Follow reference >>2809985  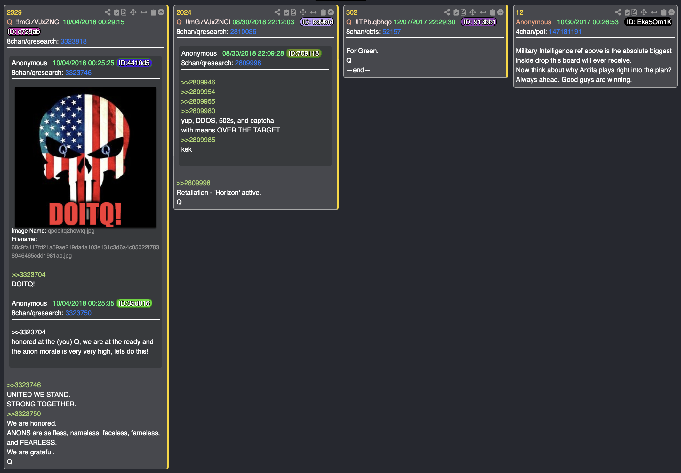(198, 140)
